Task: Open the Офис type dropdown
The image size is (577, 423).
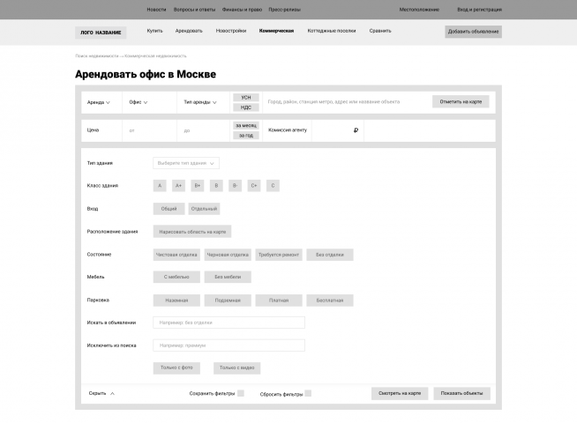Action: (139, 102)
